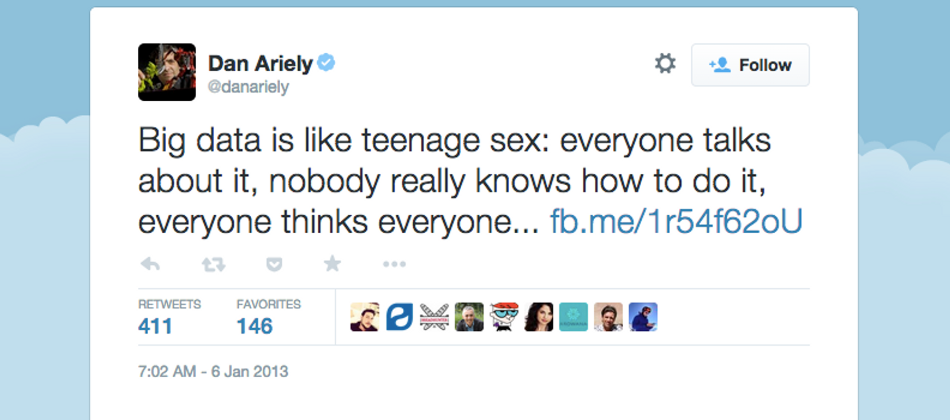The height and width of the screenshot is (420, 950).
Task: Click the reply arrow icon
Action: pyautogui.click(x=151, y=264)
